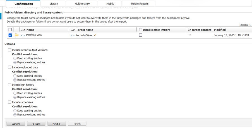Click the Back button
Screen dimensions: 252x128
coord(36,124)
